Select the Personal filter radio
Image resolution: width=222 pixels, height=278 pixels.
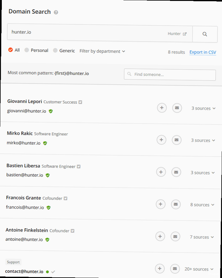pyautogui.click(x=27, y=50)
